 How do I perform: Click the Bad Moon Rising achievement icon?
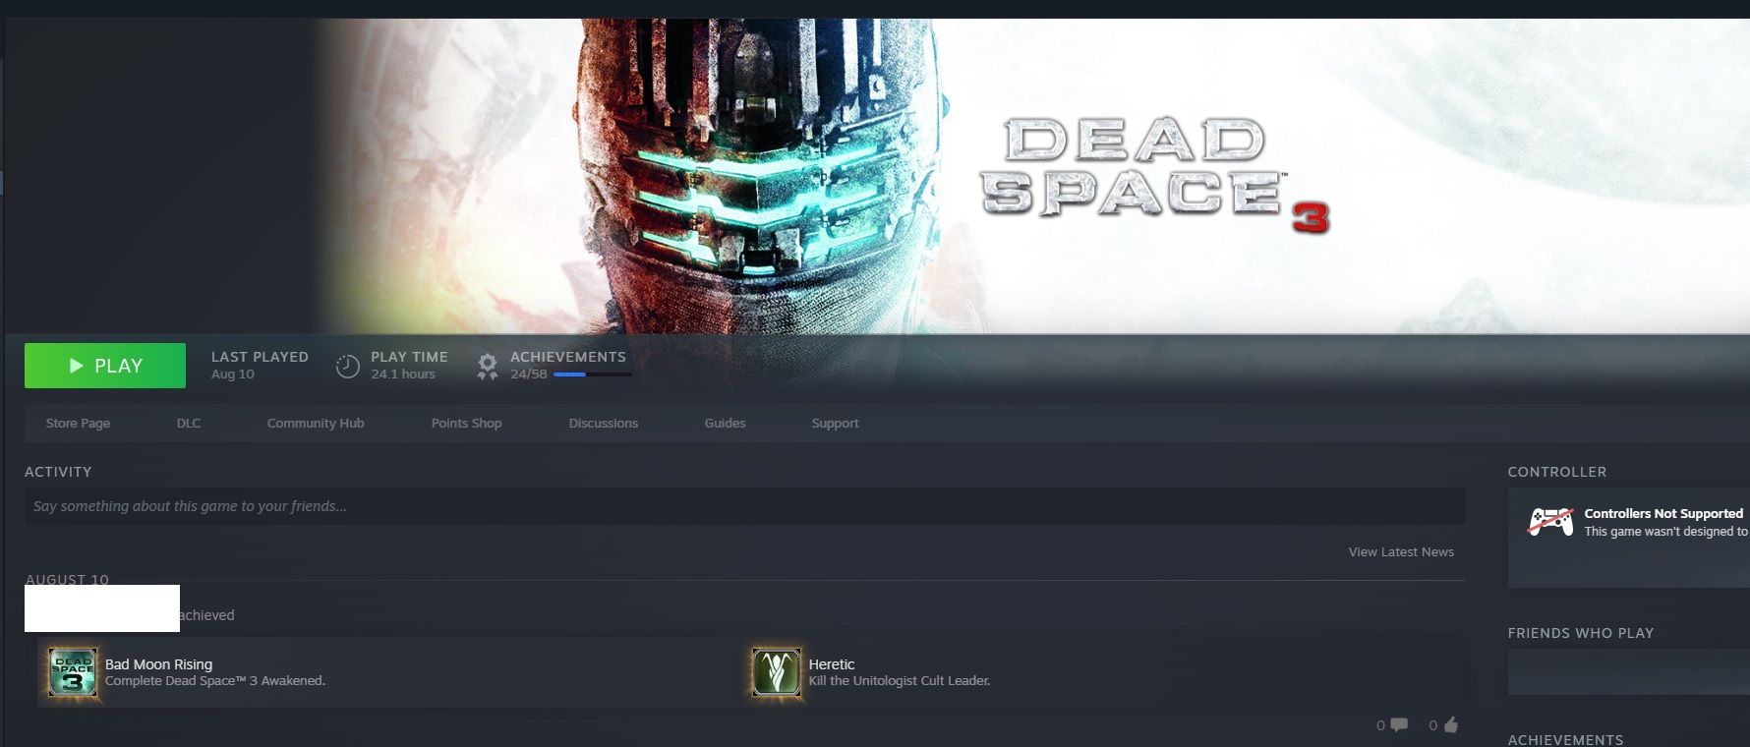point(73,672)
